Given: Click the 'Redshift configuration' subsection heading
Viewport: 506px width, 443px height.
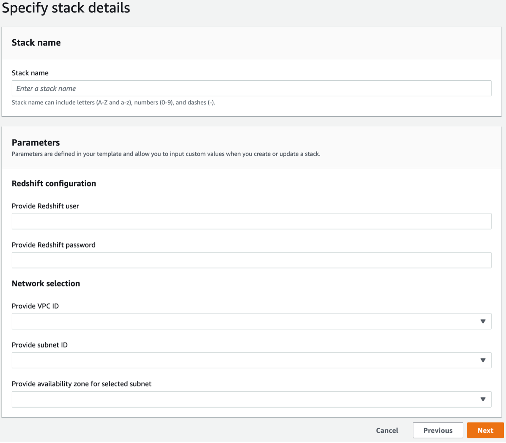Looking at the screenshot, I should [x=54, y=183].
